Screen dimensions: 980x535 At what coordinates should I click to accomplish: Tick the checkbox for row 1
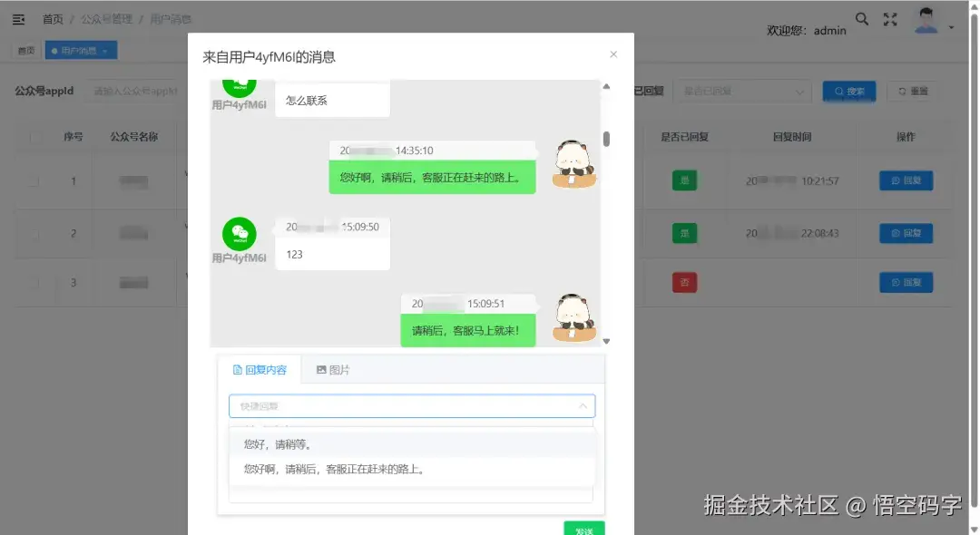coord(37,180)
